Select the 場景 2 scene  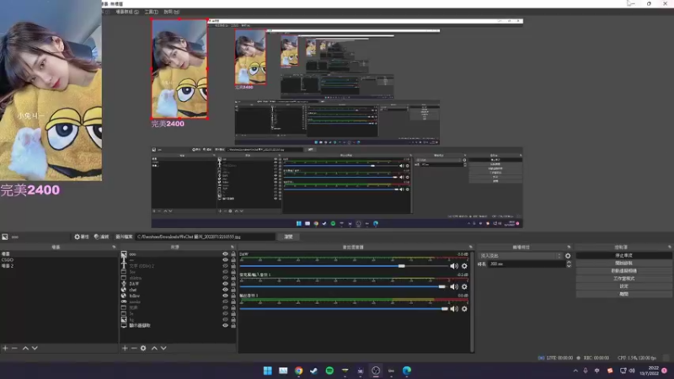(x=8, y=266)
